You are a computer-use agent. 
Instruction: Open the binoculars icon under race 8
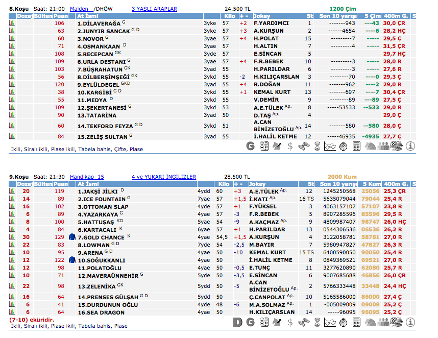(x=303, y=146)
